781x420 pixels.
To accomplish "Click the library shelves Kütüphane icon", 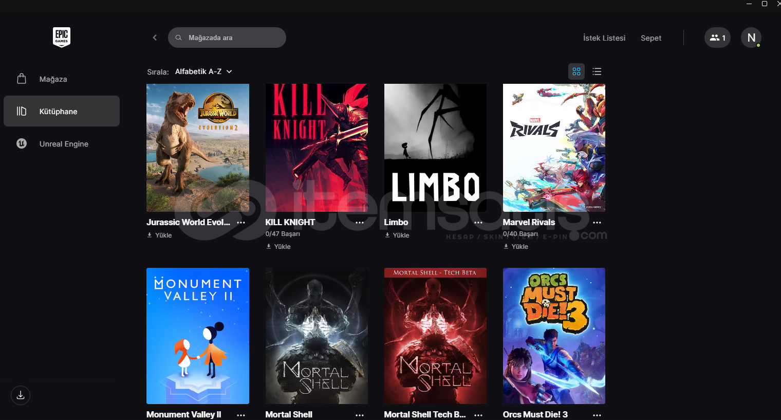I will (x=22, y=111).
